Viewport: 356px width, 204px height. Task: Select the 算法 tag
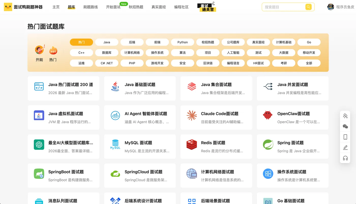(183, 53)
